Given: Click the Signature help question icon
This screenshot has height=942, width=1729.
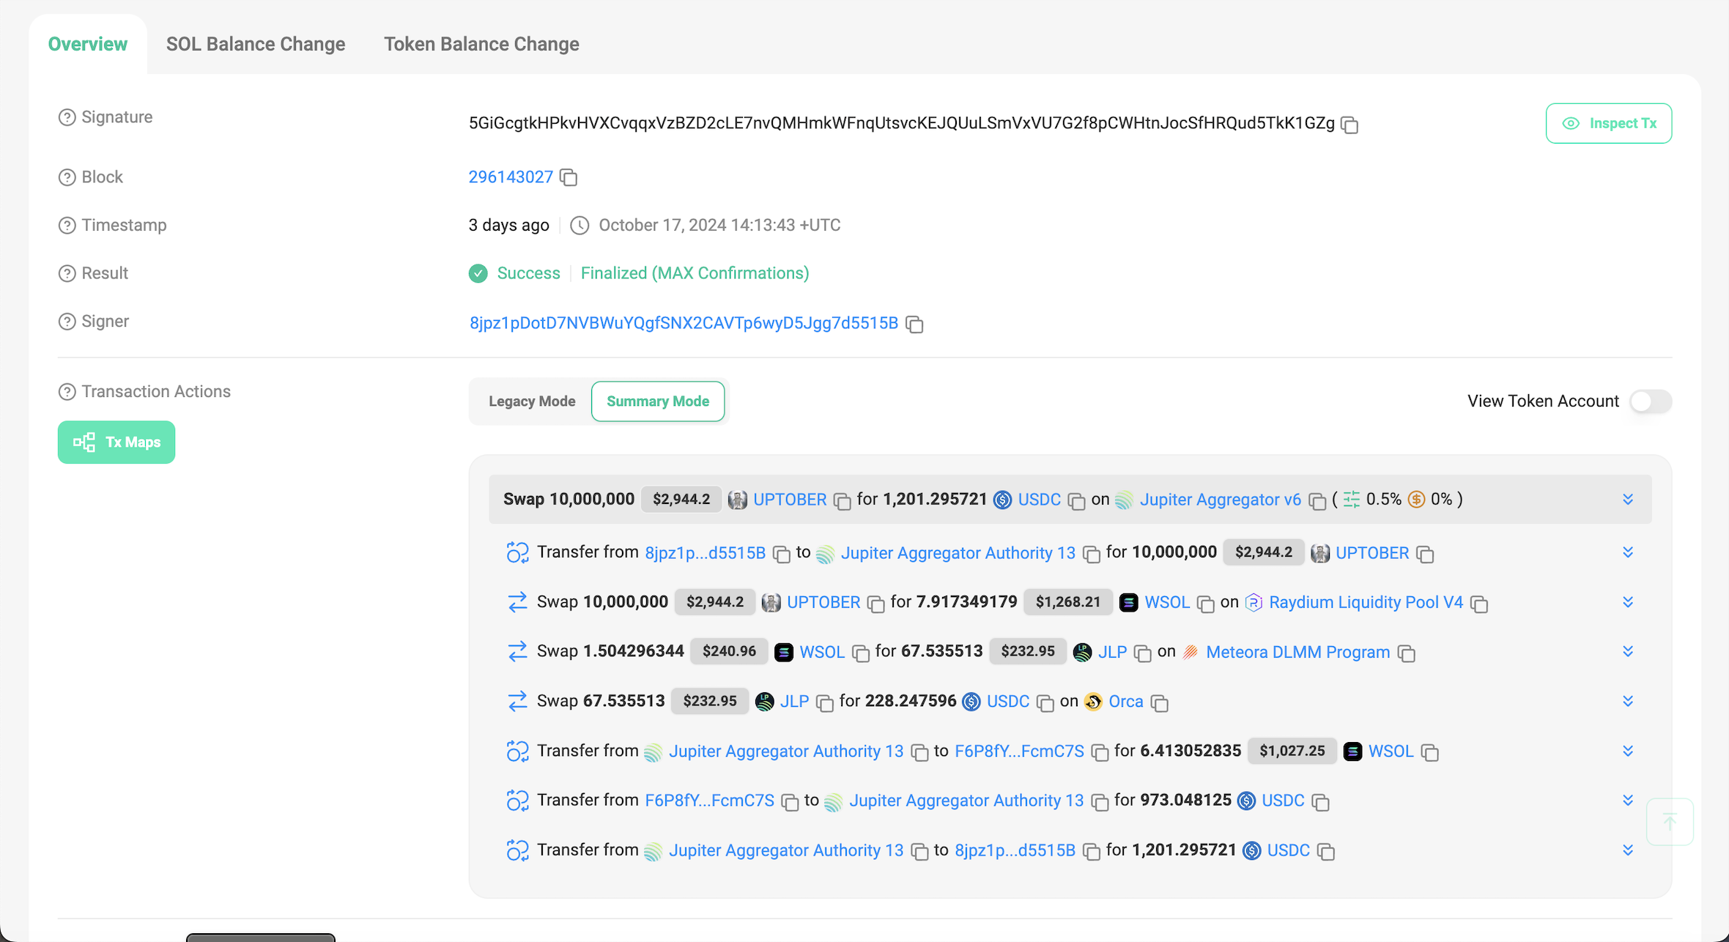Looking at the screenshot, I should click(x=67, y=117).
